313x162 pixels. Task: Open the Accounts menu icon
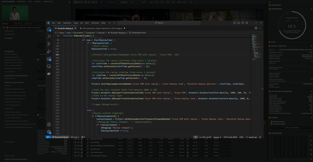point(49,124)
